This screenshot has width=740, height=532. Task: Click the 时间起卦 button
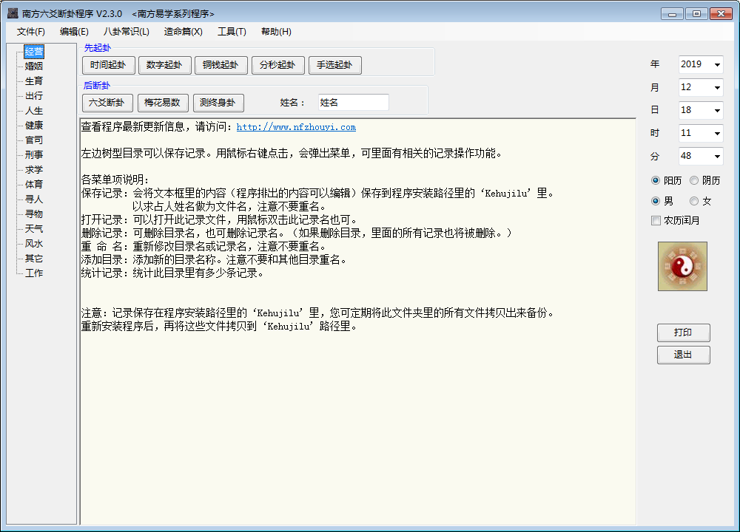109,65
